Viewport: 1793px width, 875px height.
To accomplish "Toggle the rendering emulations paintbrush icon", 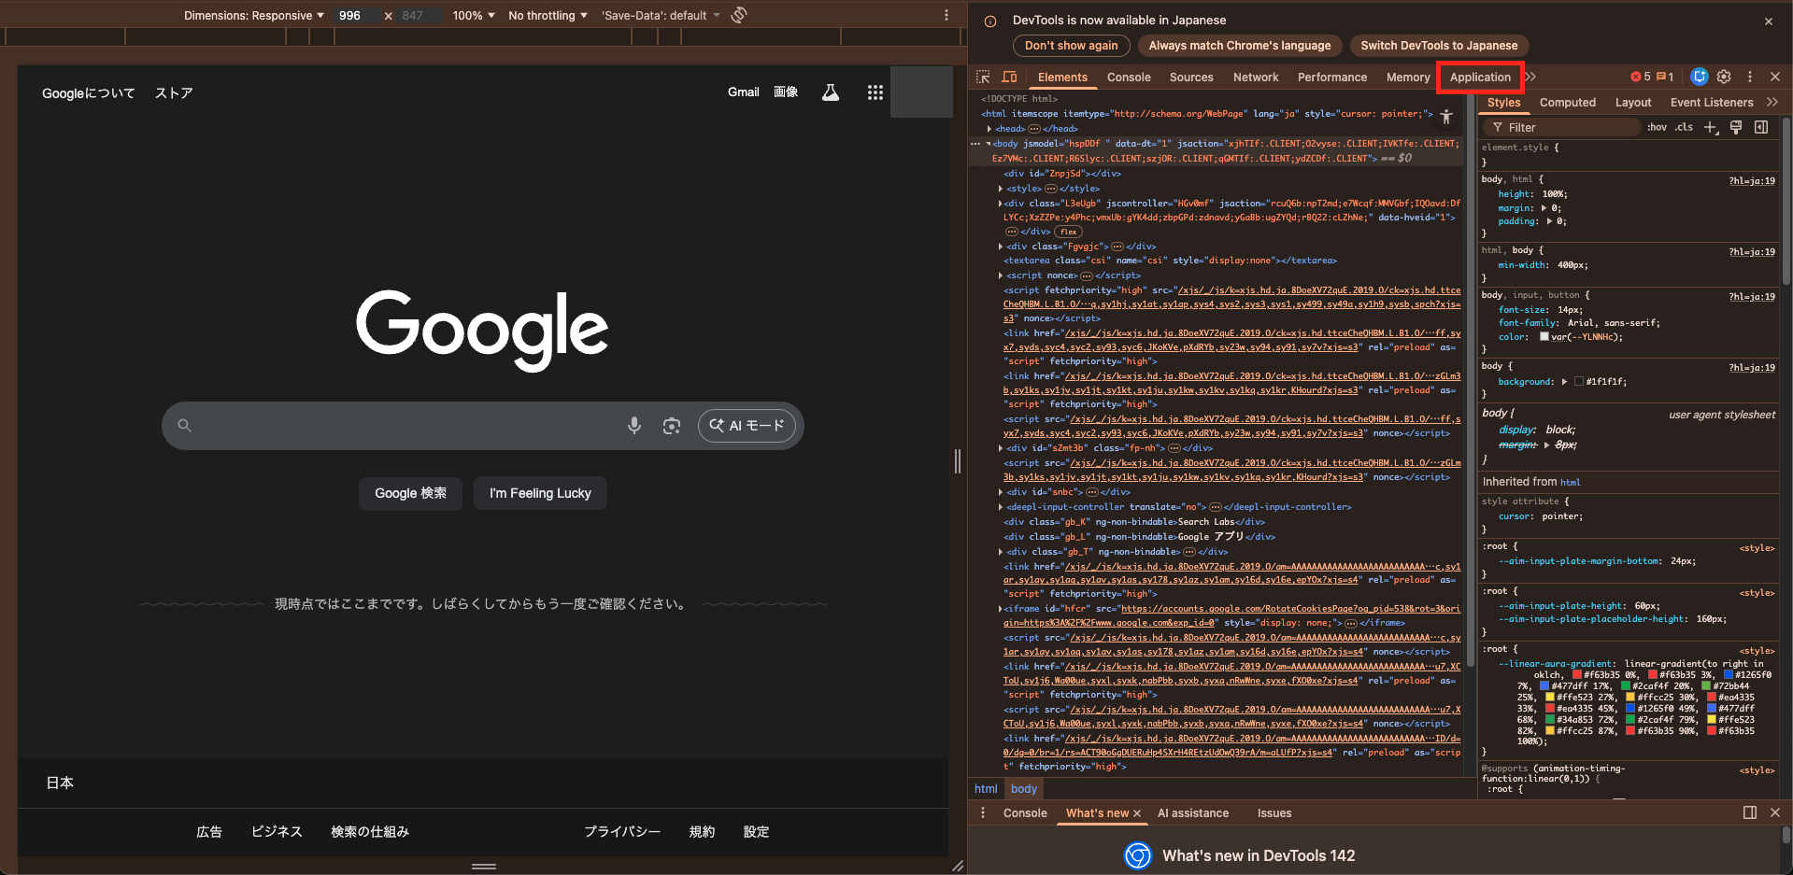I will click(x=1736, y=128).
